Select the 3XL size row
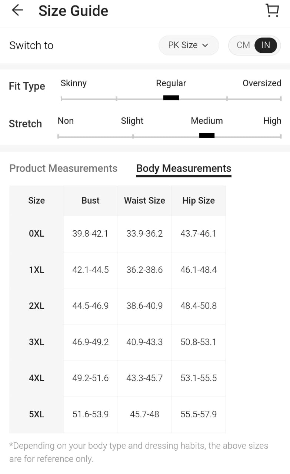Image resolution: width=290 pixels, height=474 pixels. tap(36, 342)
